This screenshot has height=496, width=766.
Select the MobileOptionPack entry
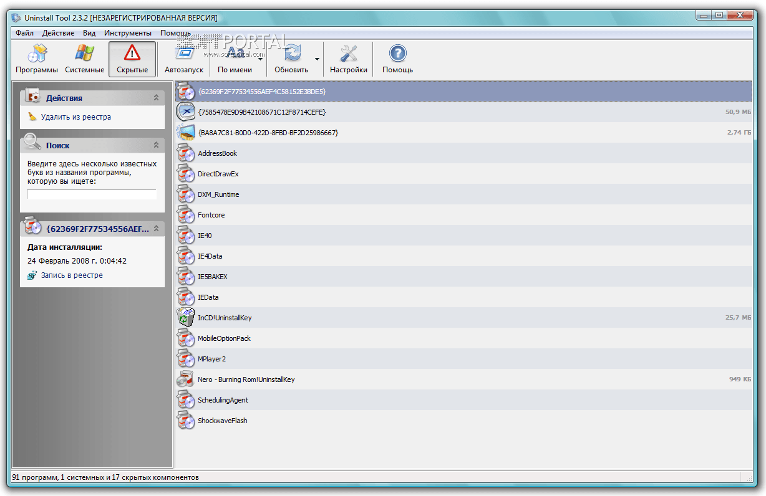tap(463, 338)
